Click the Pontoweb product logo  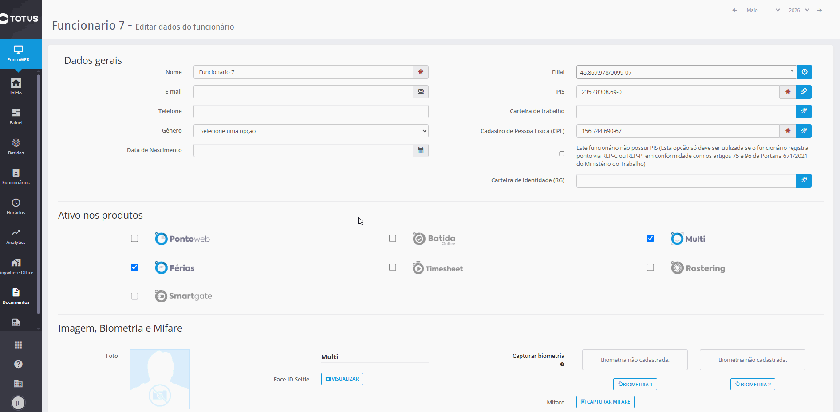[182, 239]
